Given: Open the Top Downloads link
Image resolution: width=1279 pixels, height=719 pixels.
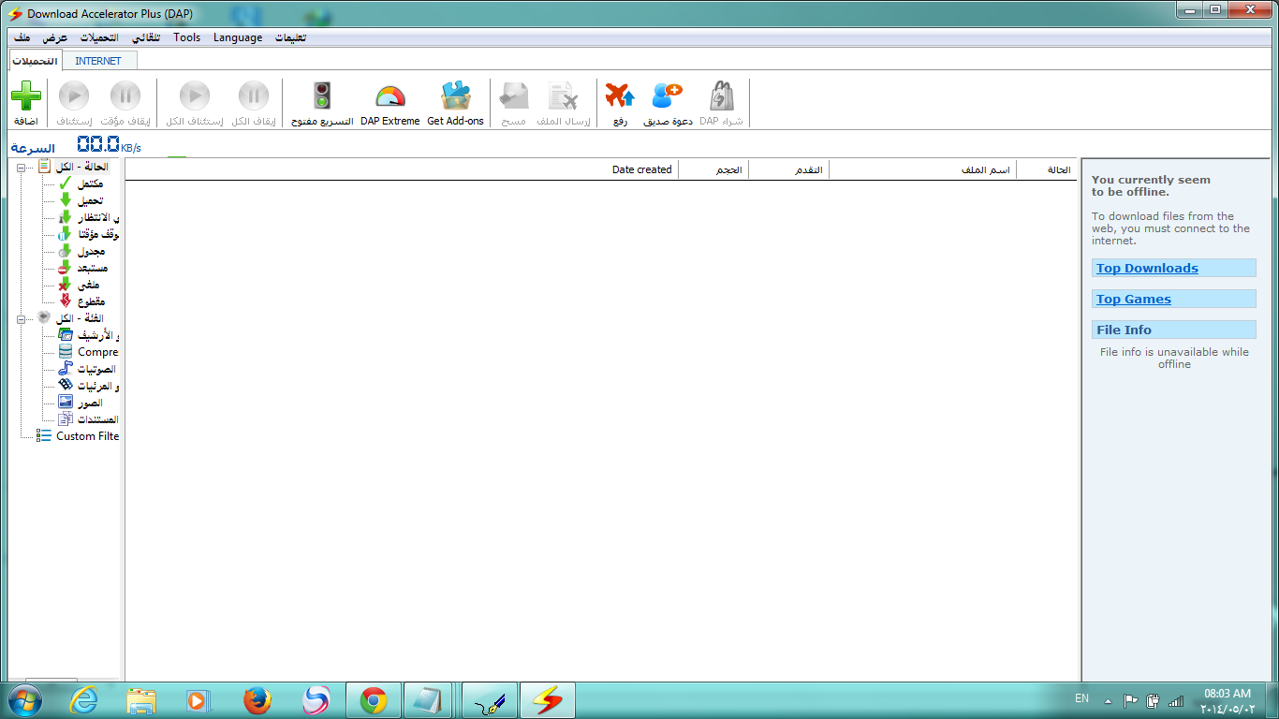Looking at the screenshot, I should pos(1147,269).
